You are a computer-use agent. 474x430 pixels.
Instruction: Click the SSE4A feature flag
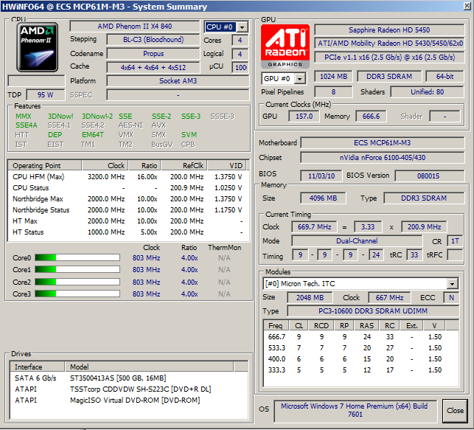point(27,125)
